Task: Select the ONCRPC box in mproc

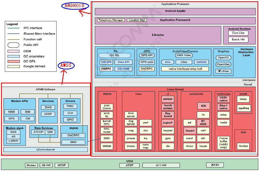Action: click(x=73, y=136)
